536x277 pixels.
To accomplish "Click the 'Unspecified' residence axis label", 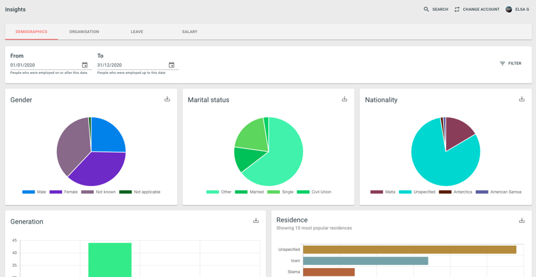I will tap(289, 250).
